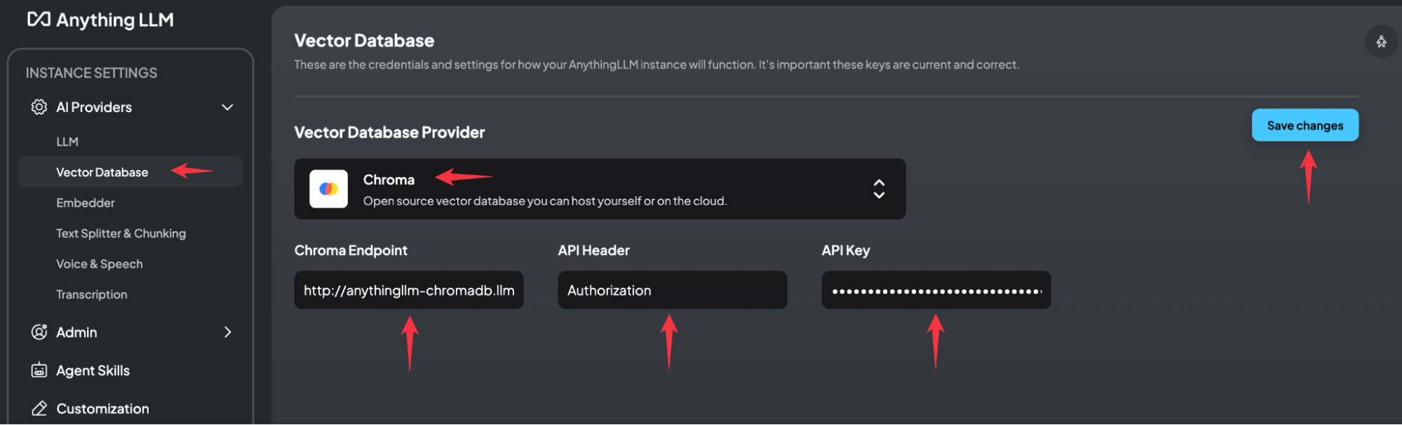Click the Vector Database page heading
Screen dimensions: 1402x425
point(364,41)
